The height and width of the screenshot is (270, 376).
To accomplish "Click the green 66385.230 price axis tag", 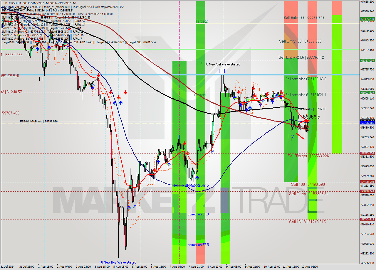I will coord(367,19).
